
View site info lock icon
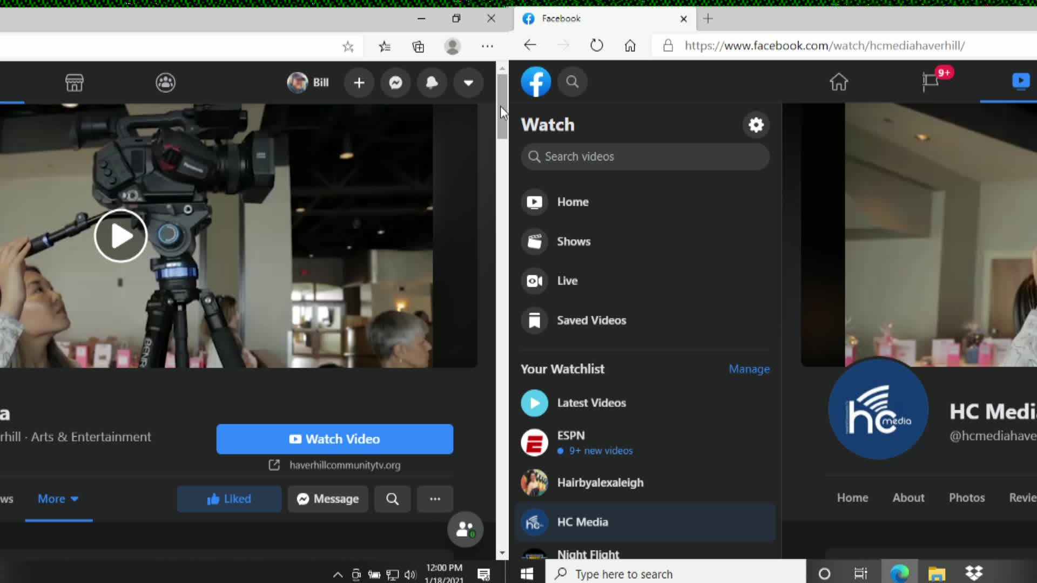point(668,45)
